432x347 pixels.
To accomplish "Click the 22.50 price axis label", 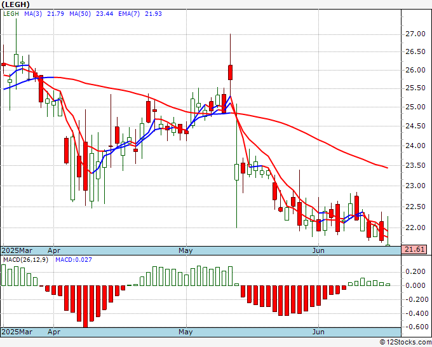I will (415, 207).
